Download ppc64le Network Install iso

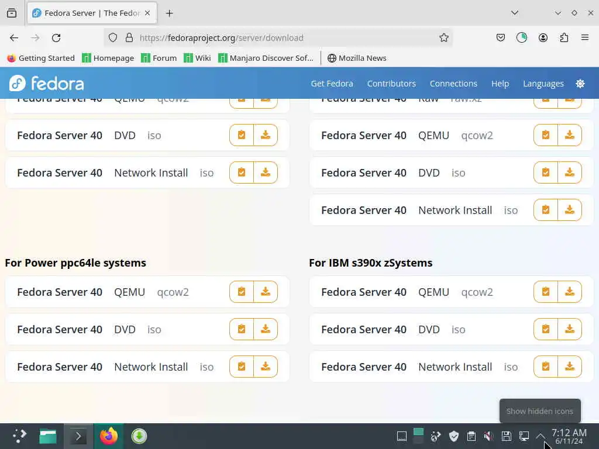point(266,367)
